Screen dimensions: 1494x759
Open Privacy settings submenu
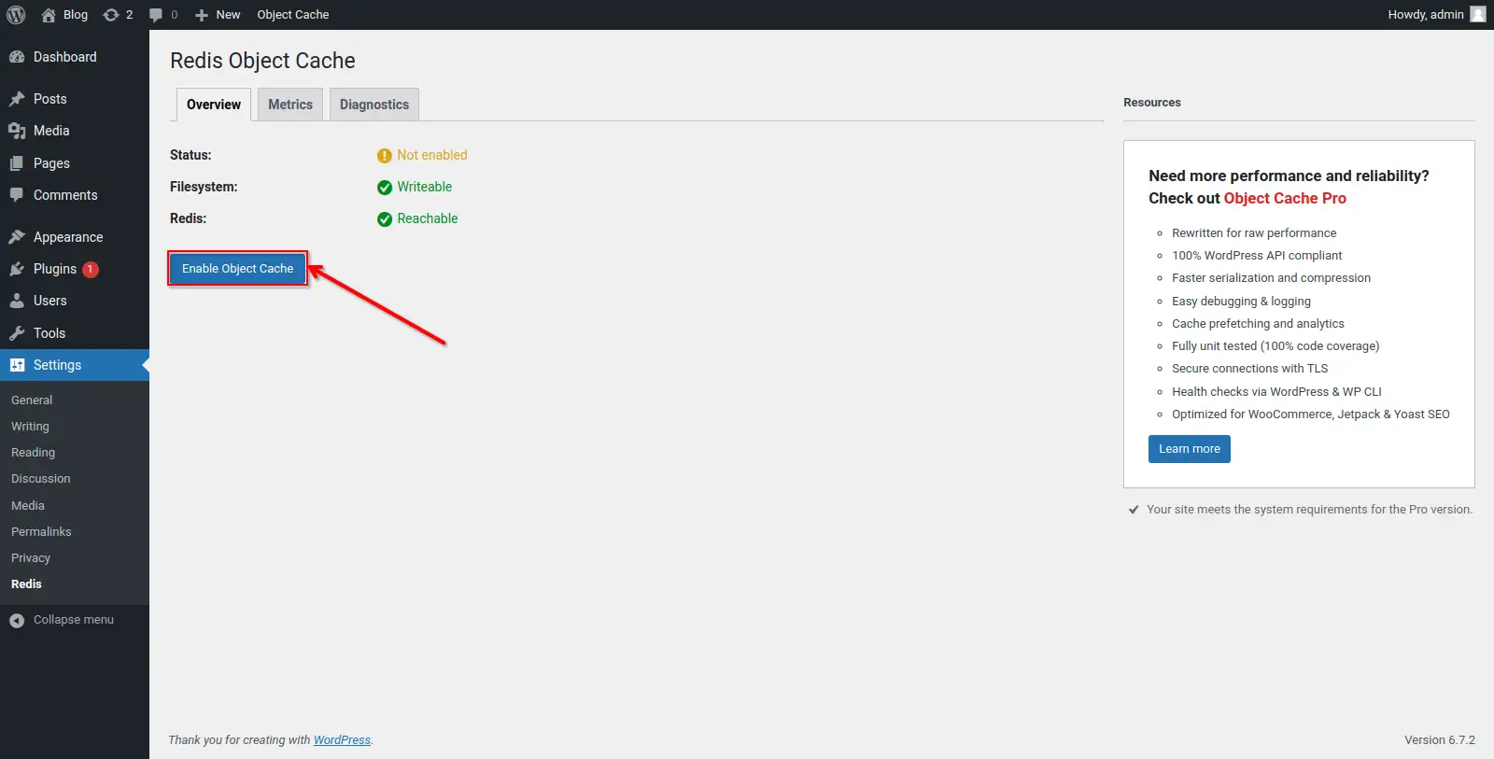click(x=31, y=557)
